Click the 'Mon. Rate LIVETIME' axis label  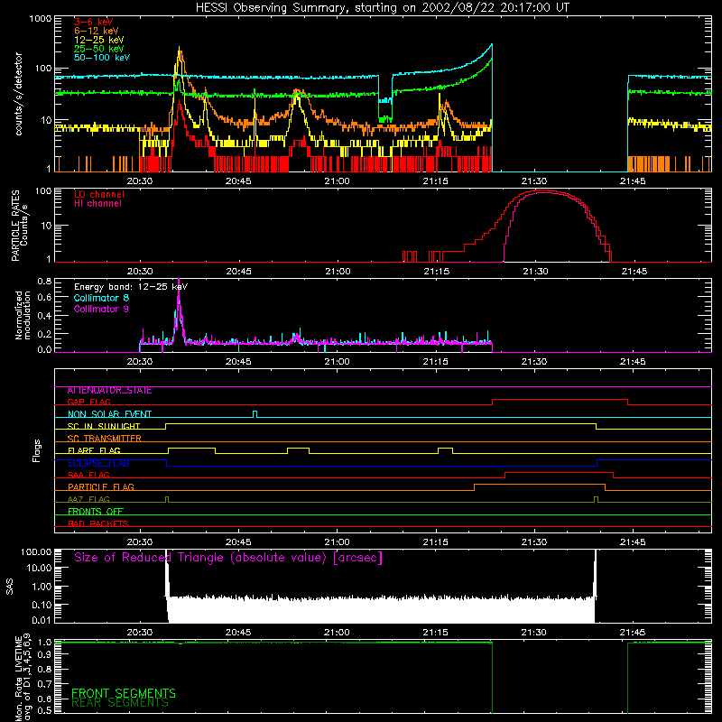(x=18, y=679)
